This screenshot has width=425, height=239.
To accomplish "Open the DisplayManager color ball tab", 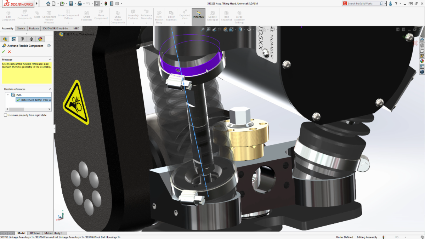I will (40, 39).
